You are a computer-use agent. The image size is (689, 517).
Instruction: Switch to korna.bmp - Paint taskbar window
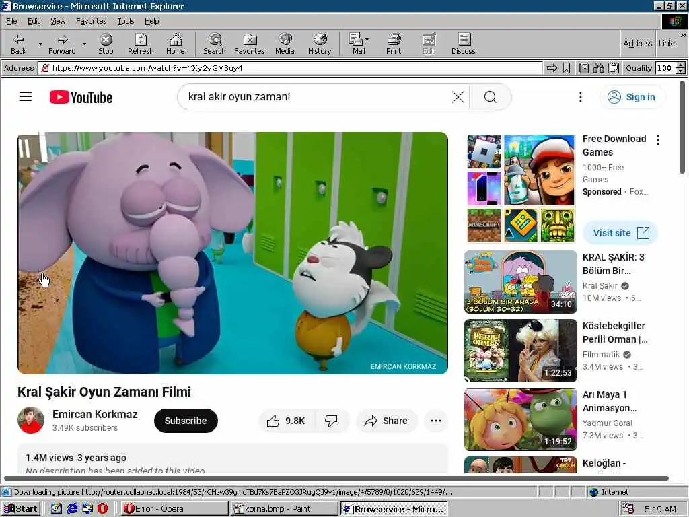[x=285, y=509]
